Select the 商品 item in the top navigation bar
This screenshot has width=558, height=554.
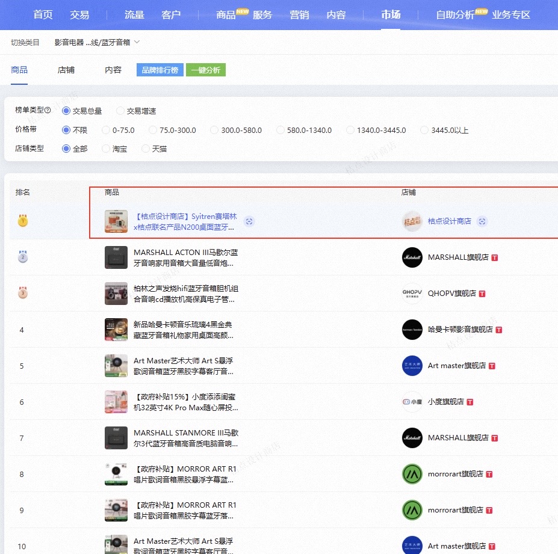[226, 14]
